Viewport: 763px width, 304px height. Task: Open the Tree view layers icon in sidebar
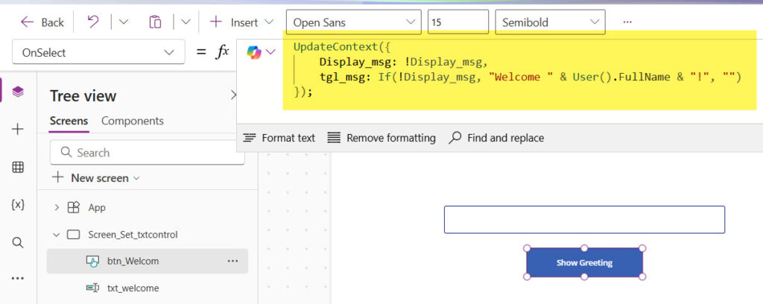click(x=18, y=92)
